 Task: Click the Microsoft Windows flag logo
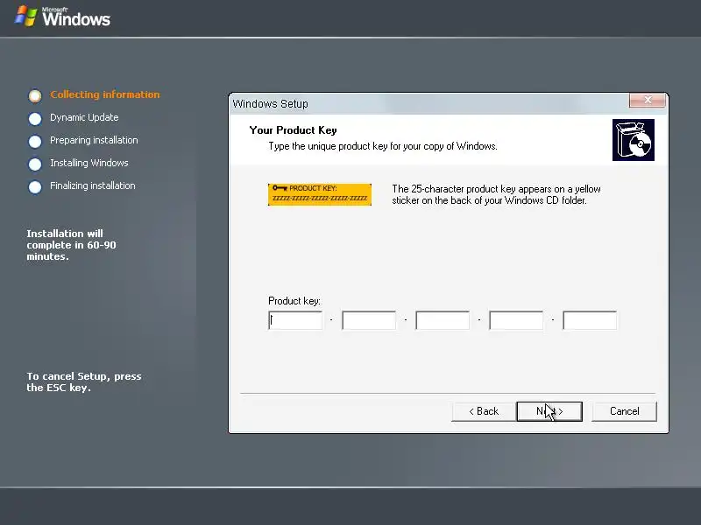click(x=26, y=16)
